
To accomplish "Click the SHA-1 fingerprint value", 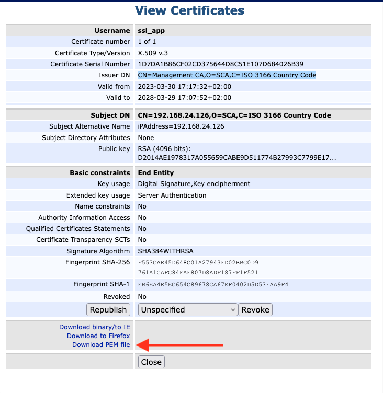I will tap(213, 285).
